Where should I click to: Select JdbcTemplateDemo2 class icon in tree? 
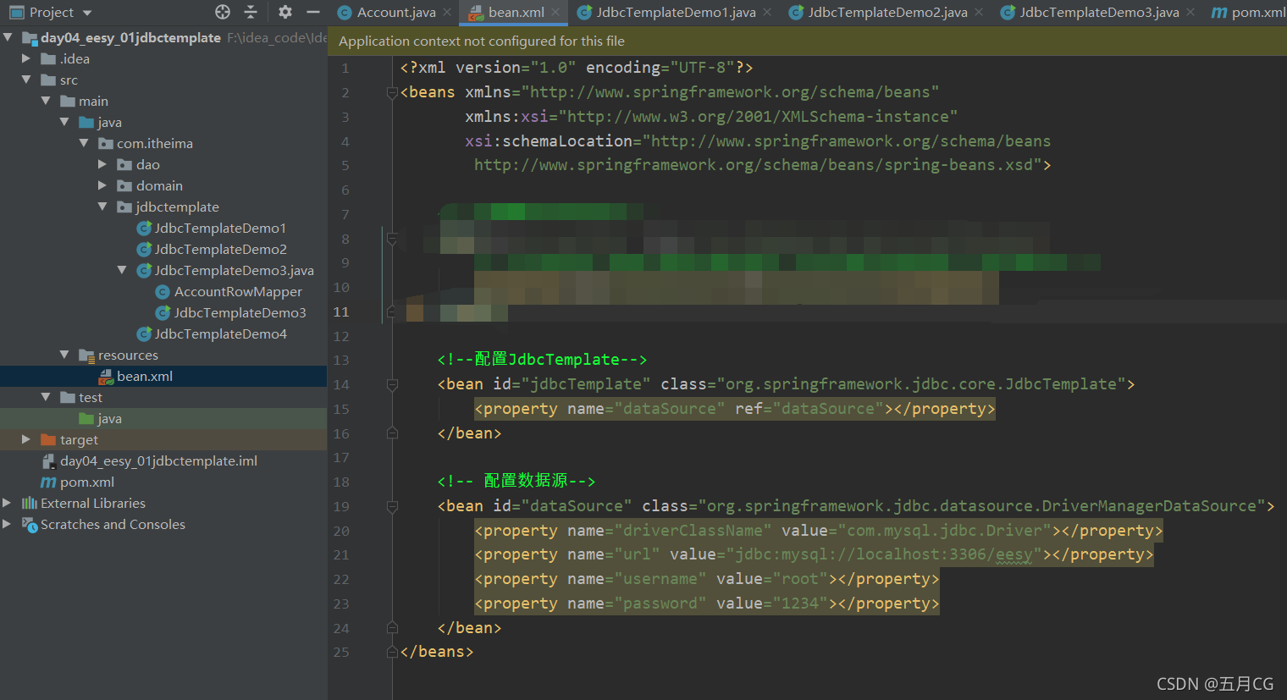click(x=144, y=249)
